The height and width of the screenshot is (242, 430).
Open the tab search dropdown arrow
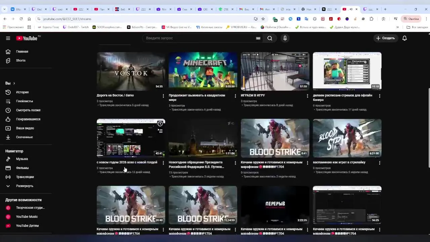coord(5,9)
